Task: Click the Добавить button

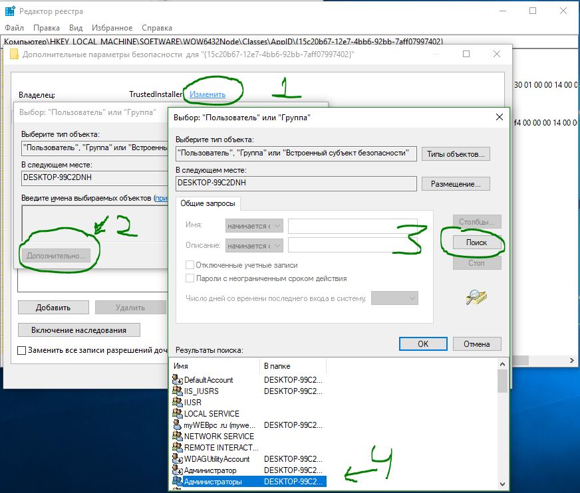Action: (53, 307)
